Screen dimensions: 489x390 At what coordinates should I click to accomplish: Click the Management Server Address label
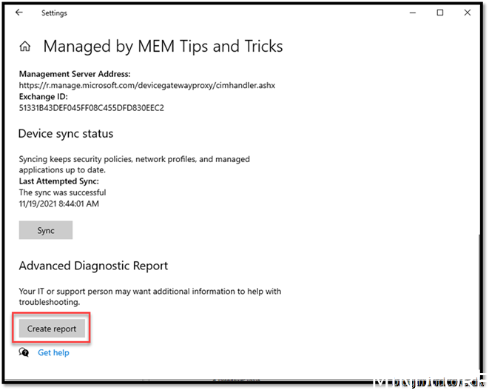pyautogui.click(x=74, y=74)
